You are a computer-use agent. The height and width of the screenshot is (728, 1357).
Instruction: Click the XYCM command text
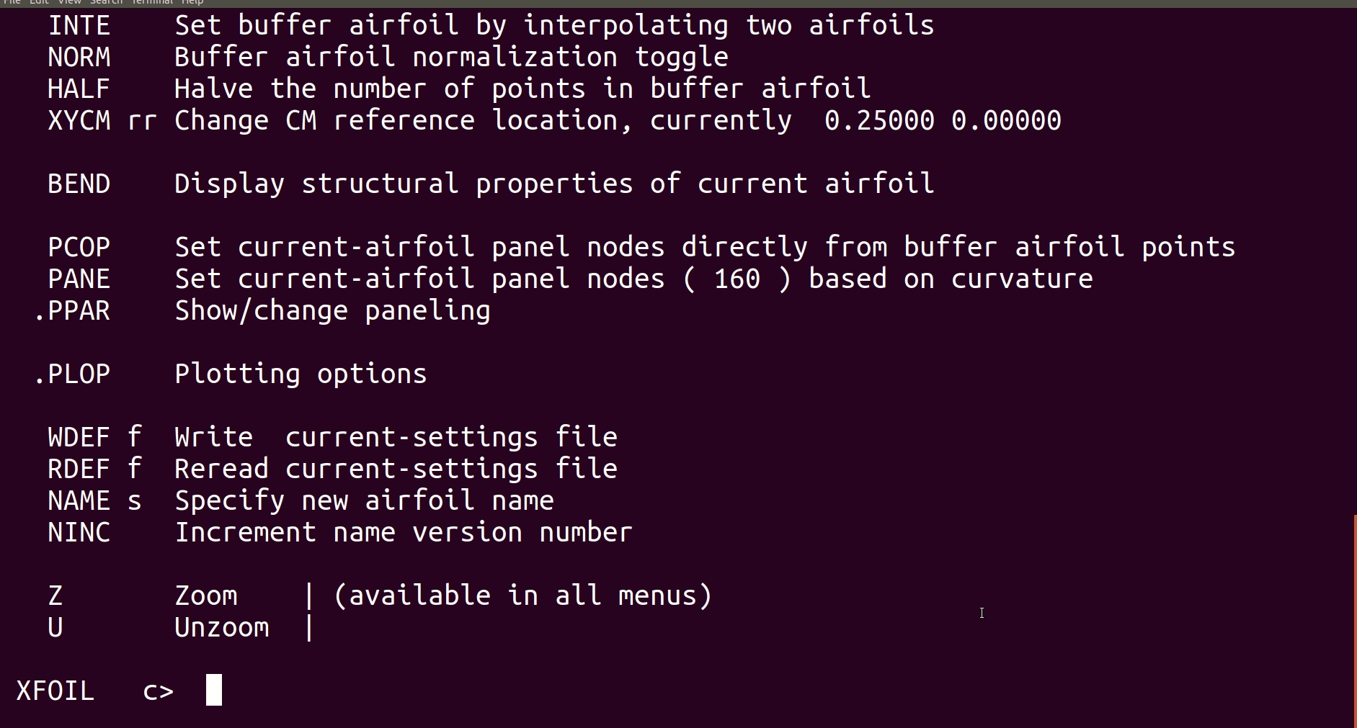point(79,120)
